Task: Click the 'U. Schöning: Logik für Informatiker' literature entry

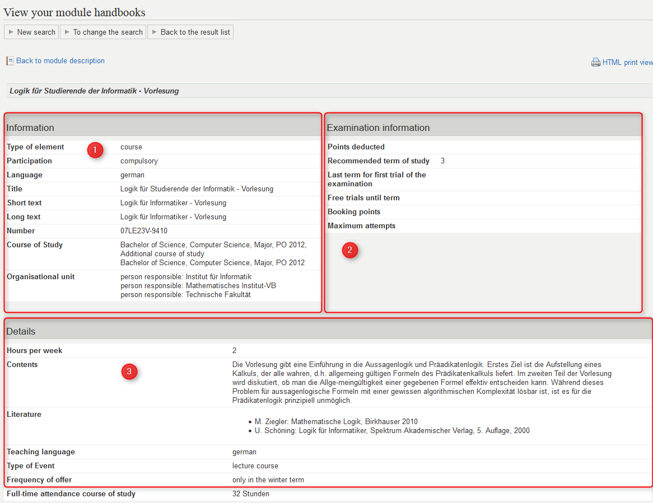Action: [x=392, y=431]
